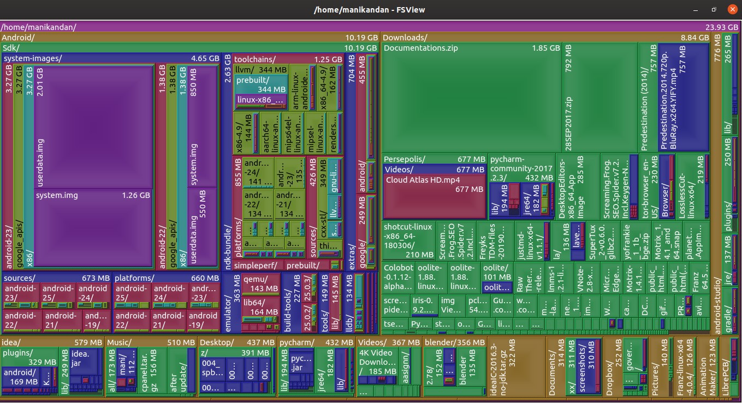
Task: Select the screenshots/ 310 MB block
Action: [x=589, y=366]
